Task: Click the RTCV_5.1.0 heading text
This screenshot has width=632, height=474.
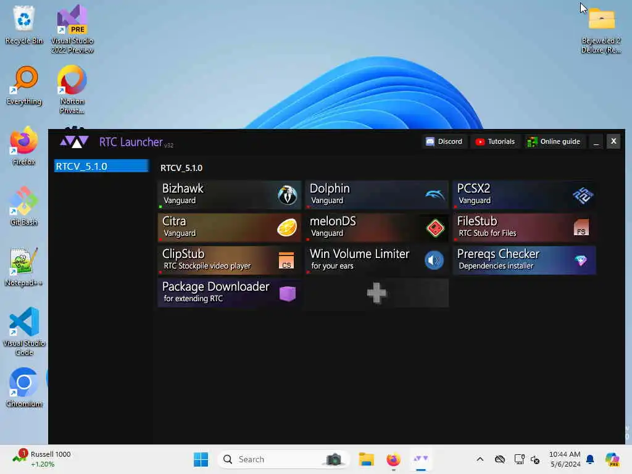Action: pyautogui.click(x=181, y=168)
